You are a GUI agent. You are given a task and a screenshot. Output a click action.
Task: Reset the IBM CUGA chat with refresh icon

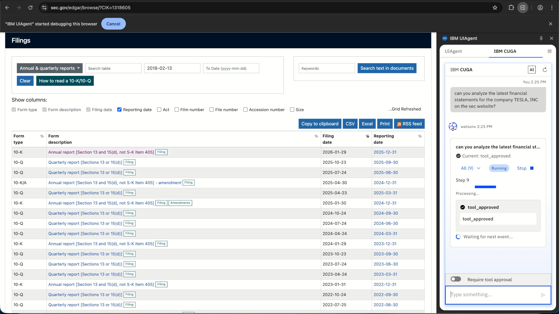pos(545,70)
